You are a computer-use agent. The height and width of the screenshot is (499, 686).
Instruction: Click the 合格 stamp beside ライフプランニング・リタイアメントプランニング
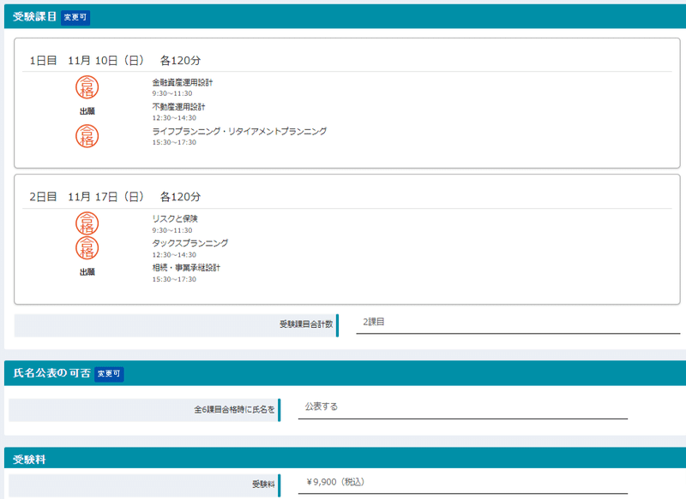click(87, 135)
